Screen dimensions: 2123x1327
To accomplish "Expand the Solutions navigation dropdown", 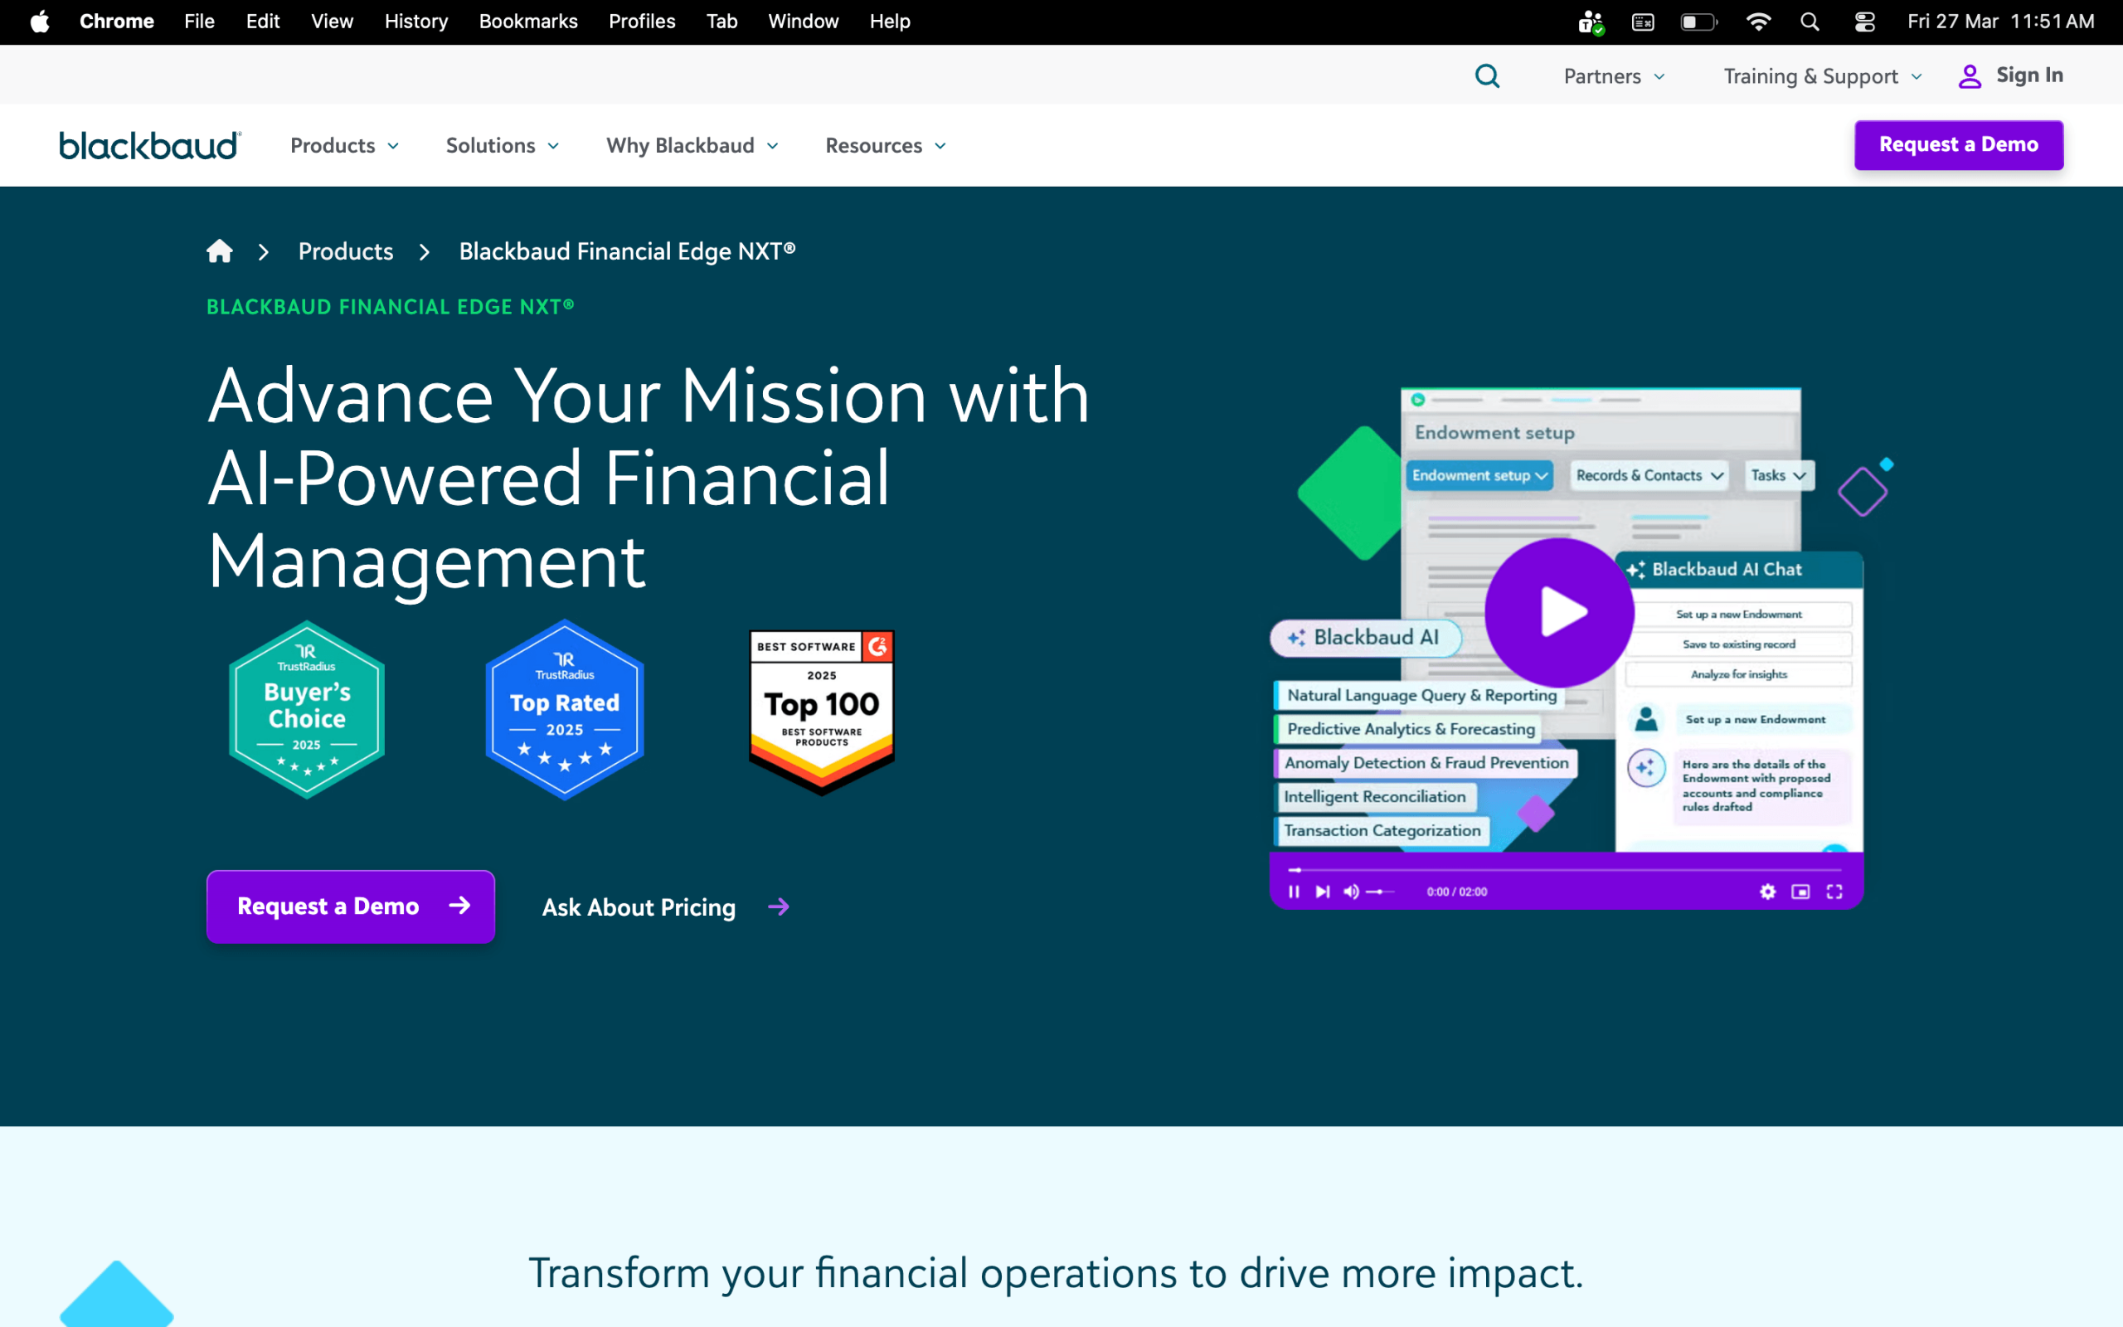I will 502,146.
